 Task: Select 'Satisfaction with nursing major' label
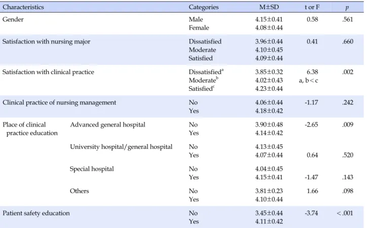46,42
